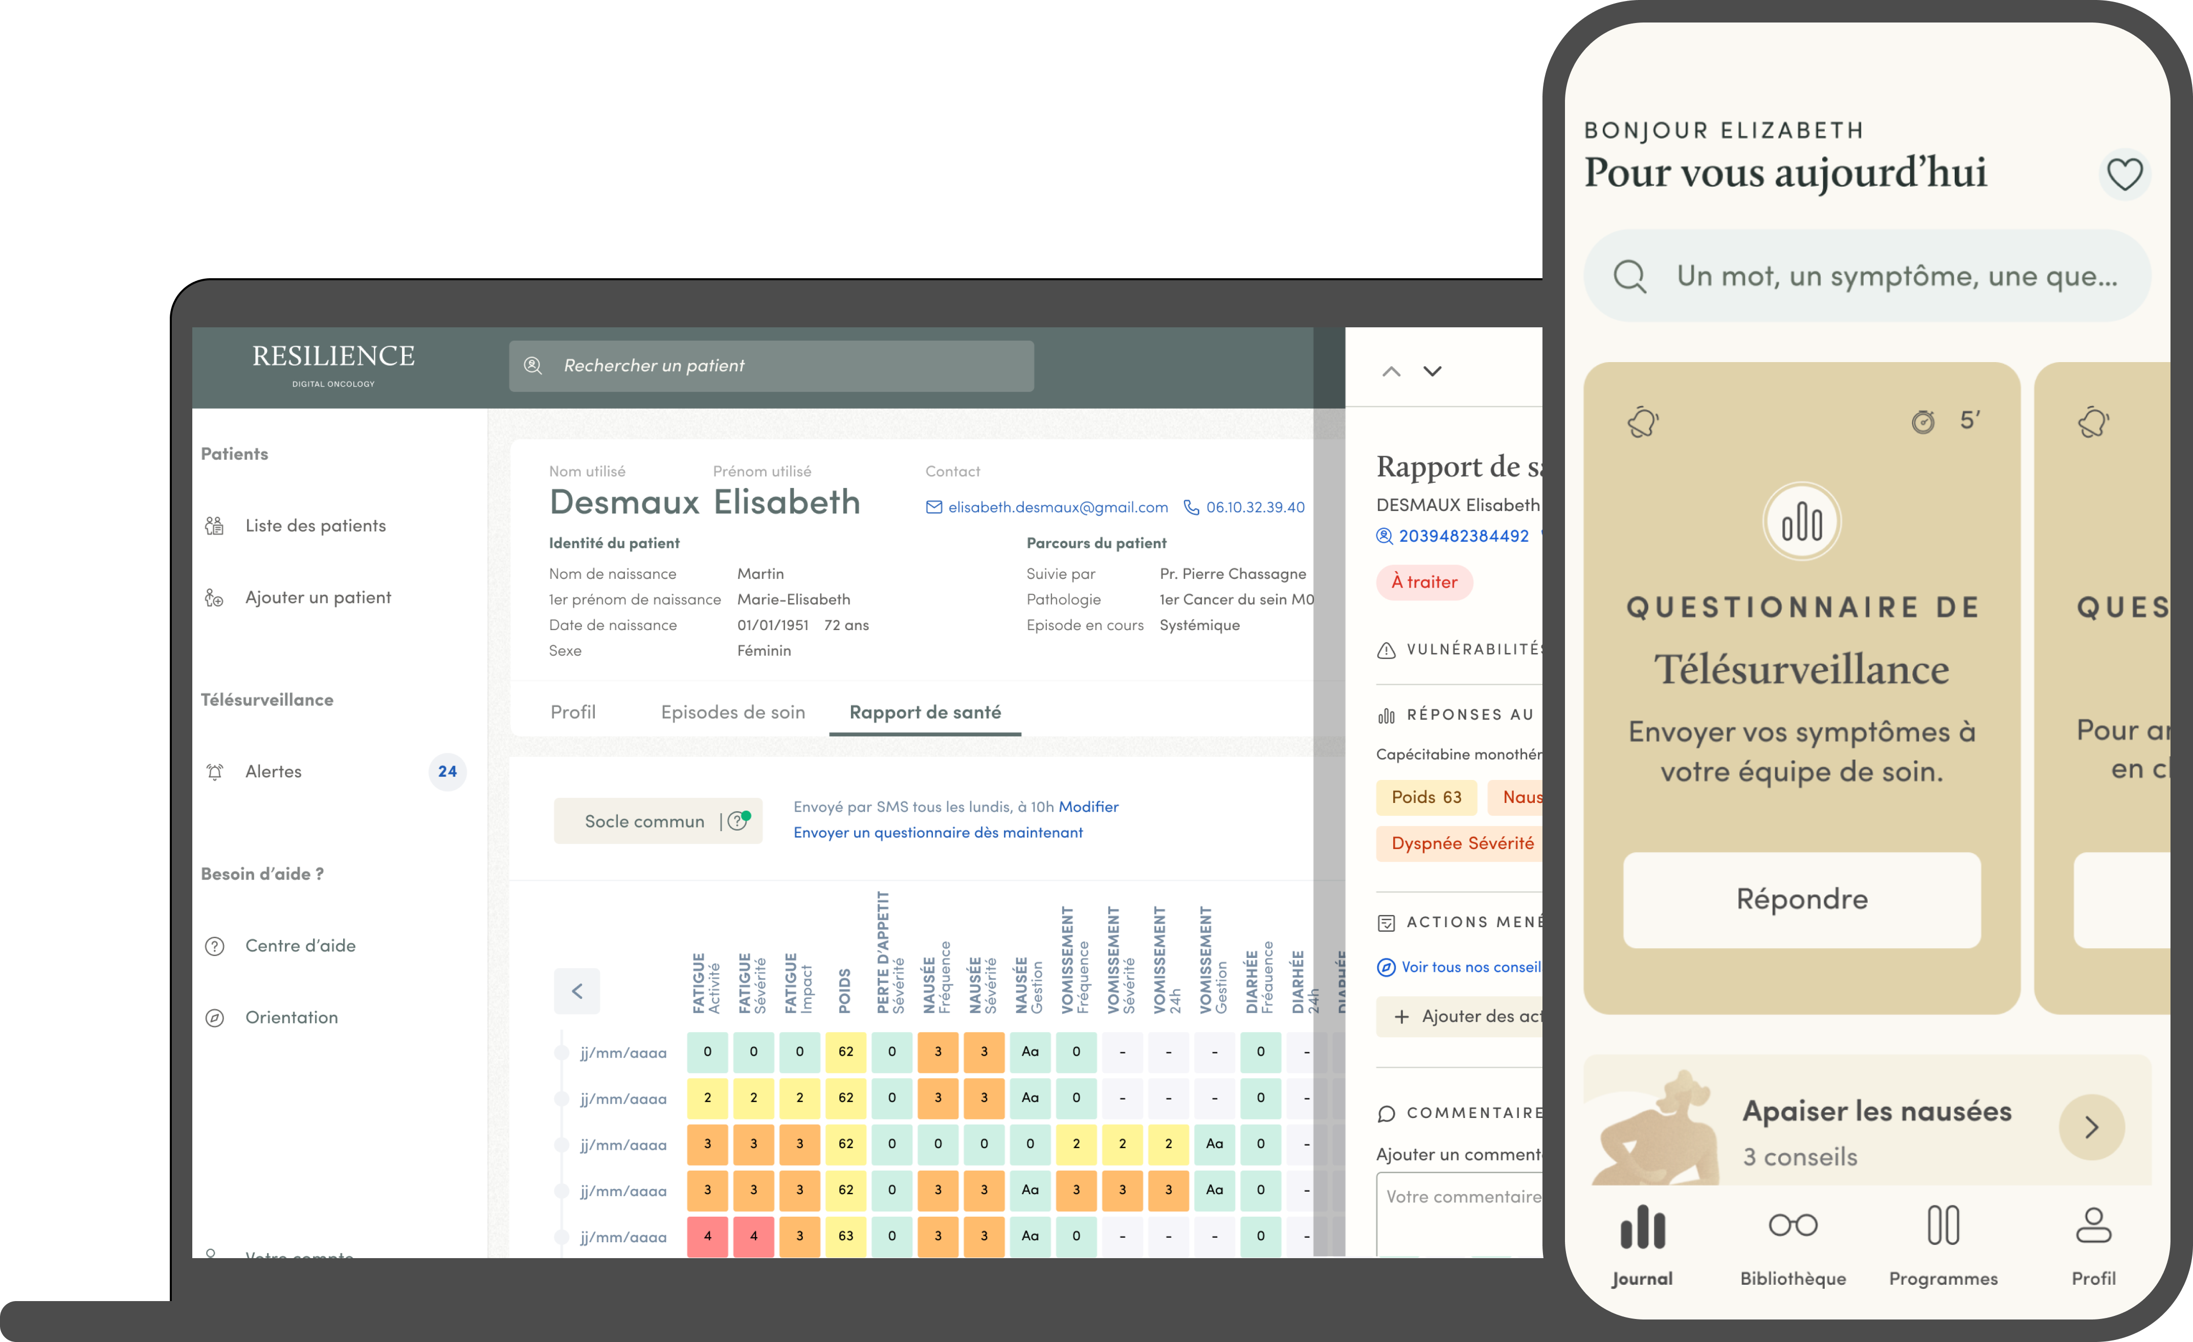Screen dimensions: 2193x1342
Task: Open Liste des patients in sidebar
Action: point(315,526)
